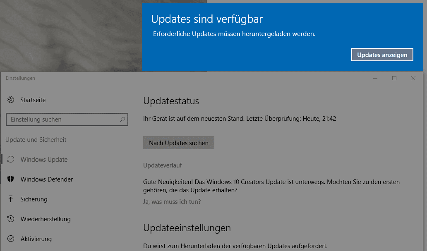Viewport: 427px width, 251px height.
Task: Click the 'Updates sind verfügbar' notification title
Action: click(207, 19)
